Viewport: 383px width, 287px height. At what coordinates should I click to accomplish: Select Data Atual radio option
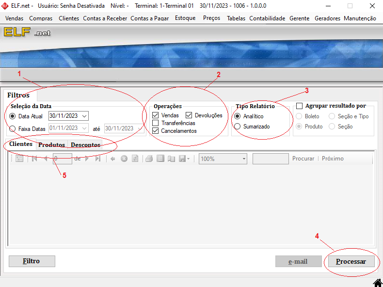click(x=12, y=116)
